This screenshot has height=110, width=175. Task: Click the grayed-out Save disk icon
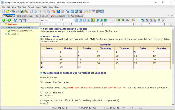[x=17, y=11]
